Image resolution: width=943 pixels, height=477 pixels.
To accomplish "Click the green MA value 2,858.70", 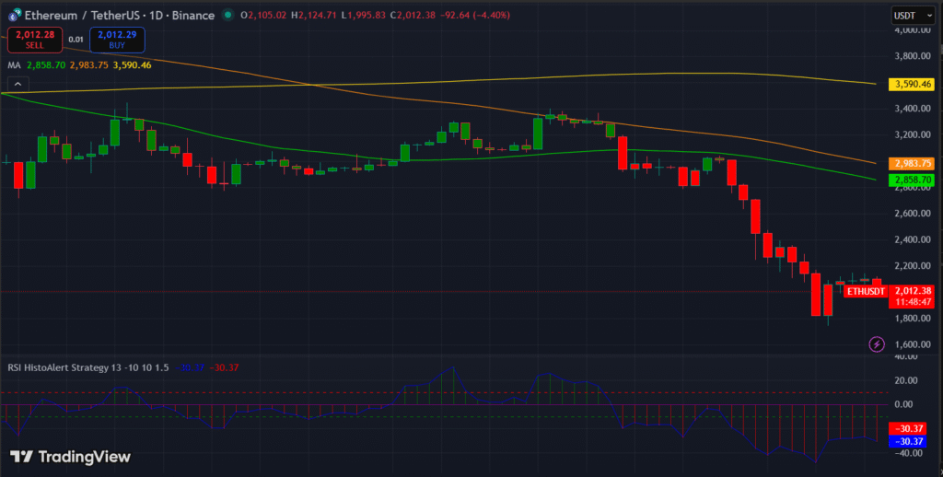I will (x=45, y=65).
